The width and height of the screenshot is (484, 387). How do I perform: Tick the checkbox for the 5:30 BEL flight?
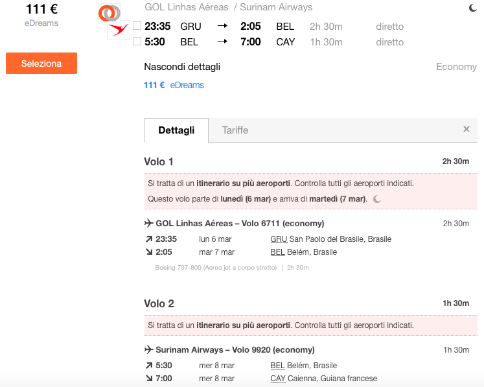(137, 41)
